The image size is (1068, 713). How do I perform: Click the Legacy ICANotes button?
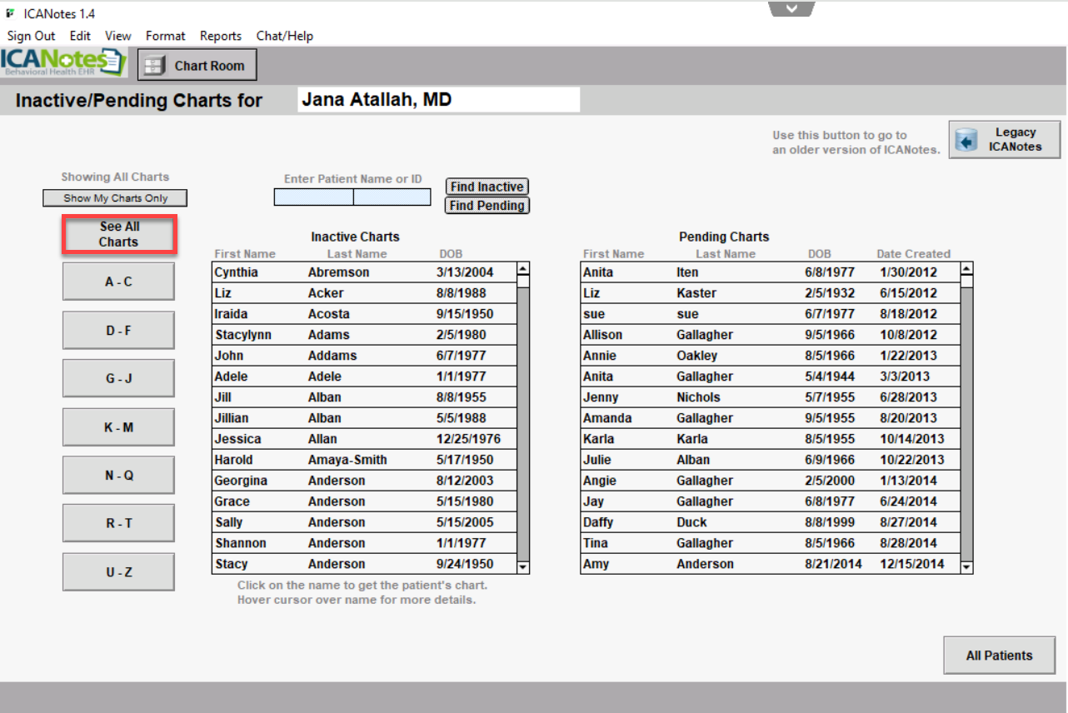pyautogui.click(x=1005, y=139)
